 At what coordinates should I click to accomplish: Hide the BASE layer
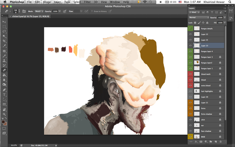[x=190, y=137]
